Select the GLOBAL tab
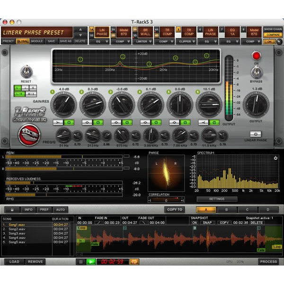 tap(23, 41)
